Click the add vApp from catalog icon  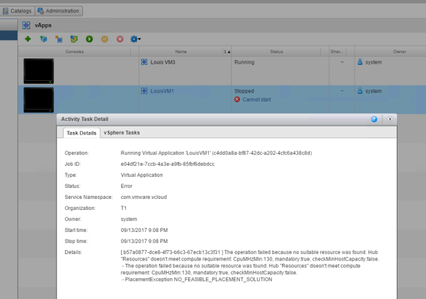point(43,39)
